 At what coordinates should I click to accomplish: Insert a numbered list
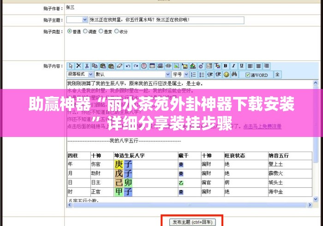tap(193, 75)
